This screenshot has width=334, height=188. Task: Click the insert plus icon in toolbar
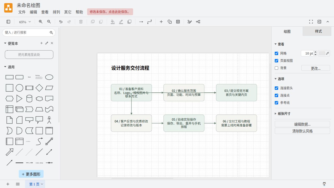click(161, 22)
